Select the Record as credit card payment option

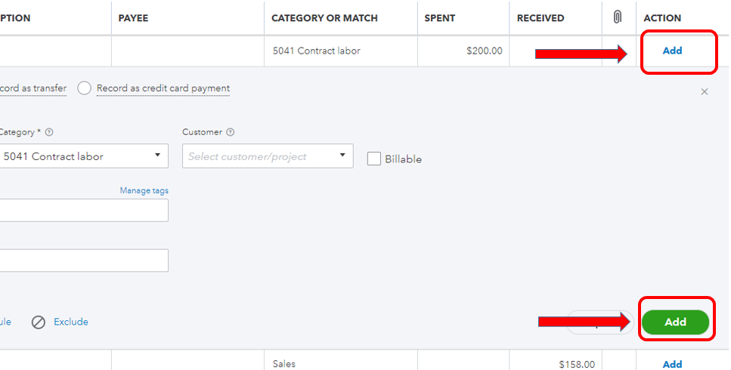click(85, 88)
